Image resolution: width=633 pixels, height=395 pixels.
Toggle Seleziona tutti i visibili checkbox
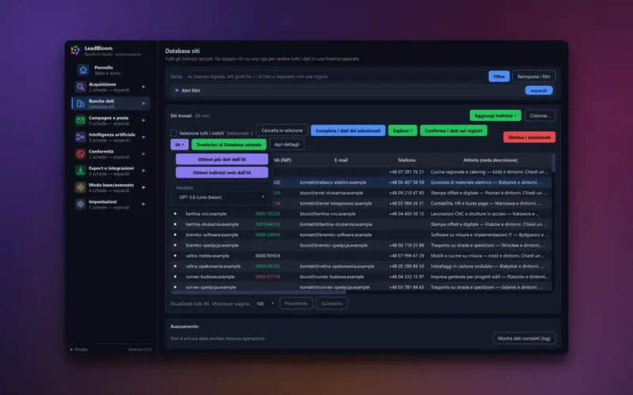coord(173,133)
